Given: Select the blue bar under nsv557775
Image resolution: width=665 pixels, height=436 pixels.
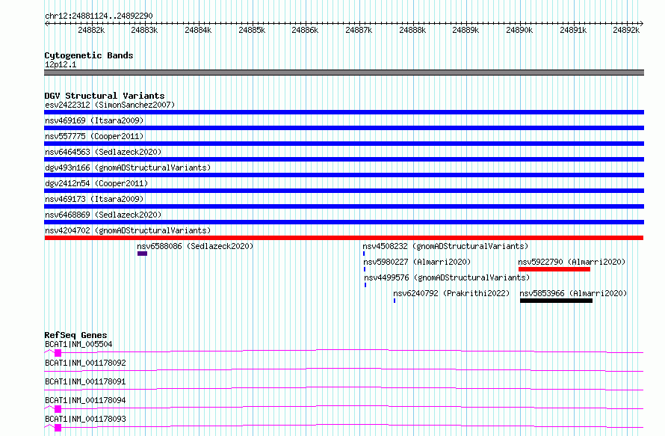Looking at the screenshot, I should click(344, 144).
